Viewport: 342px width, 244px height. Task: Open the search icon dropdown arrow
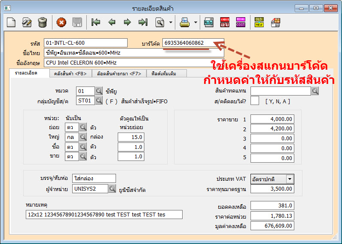(171, 22)
